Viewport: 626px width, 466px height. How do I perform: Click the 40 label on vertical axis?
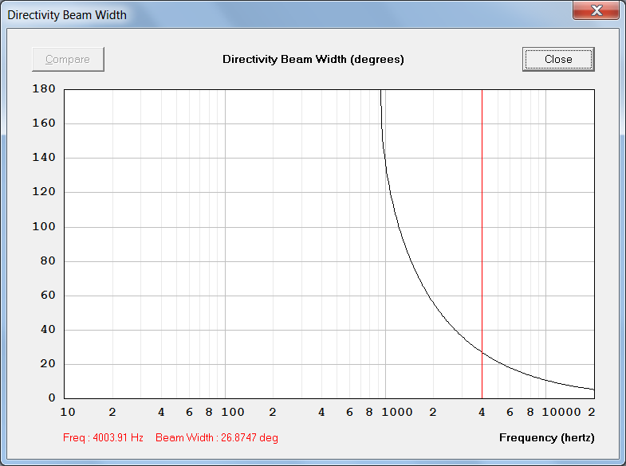click(48, 329)
